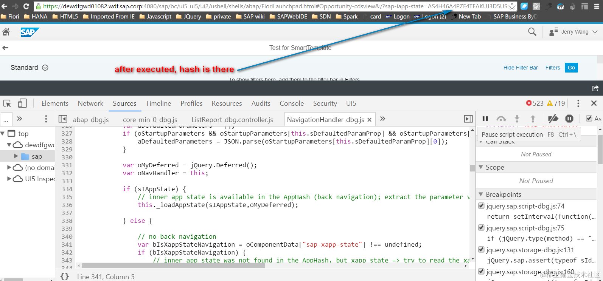Uncheck breakpoint jquery.sap.storage-dbg.js:160
Image resolution: width=603 pixels, height=281 pixels.
(x=481, y=272)
